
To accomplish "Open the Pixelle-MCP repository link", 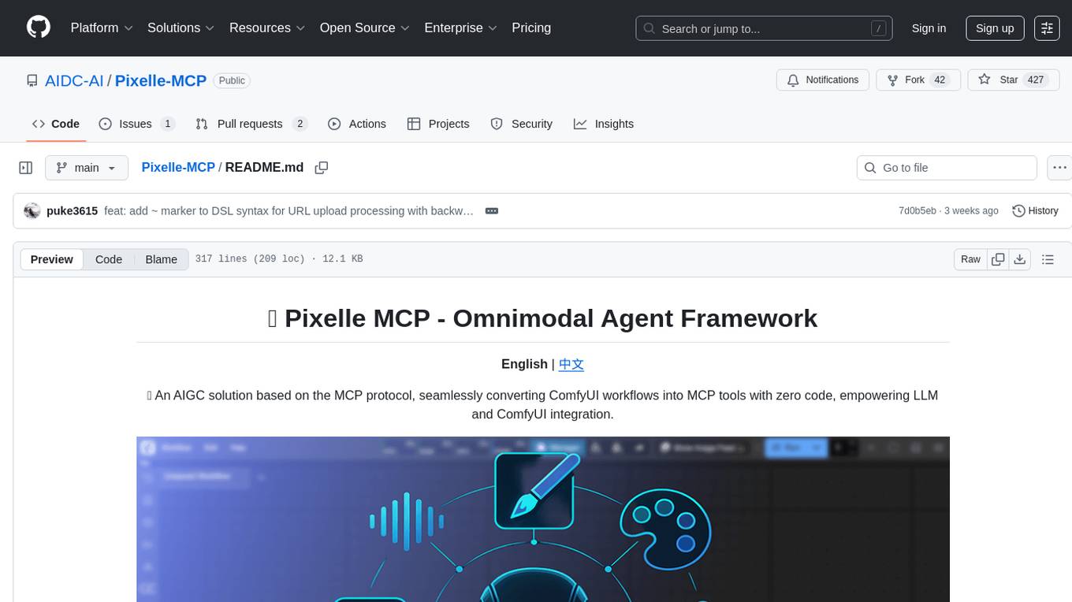I will (161, 80).
